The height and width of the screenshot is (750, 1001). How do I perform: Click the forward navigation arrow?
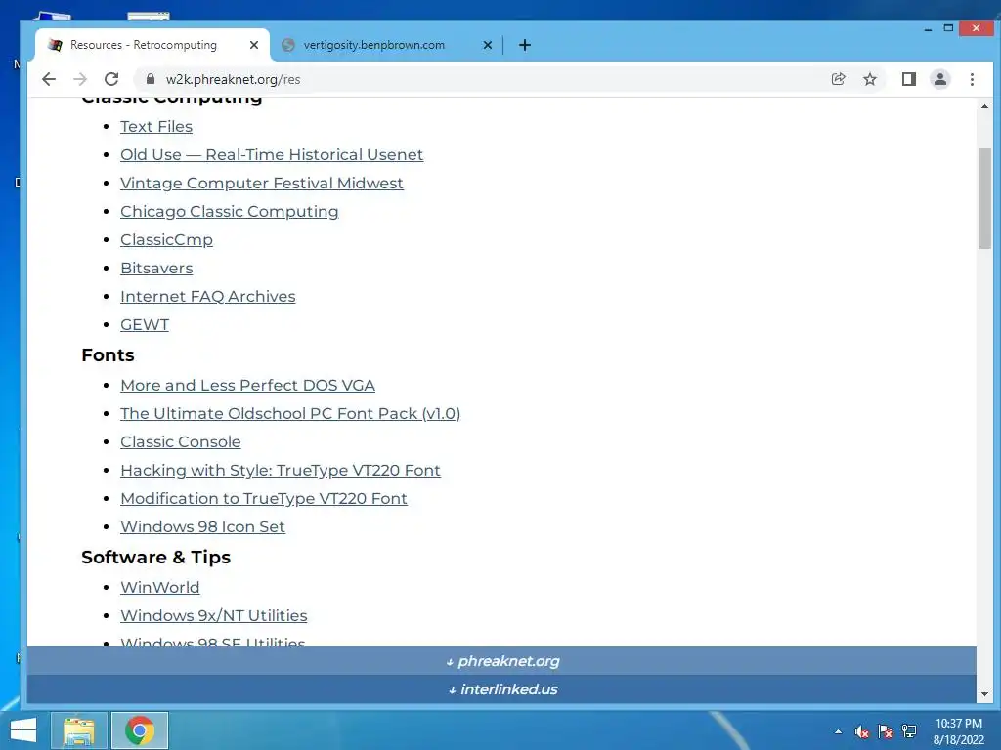pos(80,79)
